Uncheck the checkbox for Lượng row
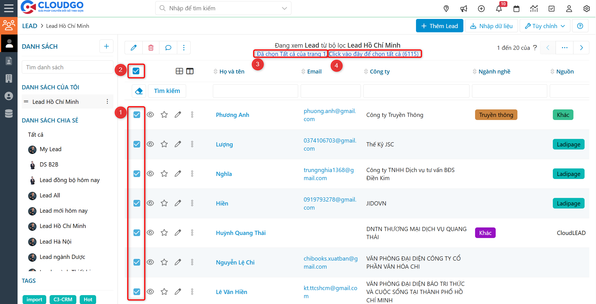This screenshot has width=596, height=304. pos(137,144)
